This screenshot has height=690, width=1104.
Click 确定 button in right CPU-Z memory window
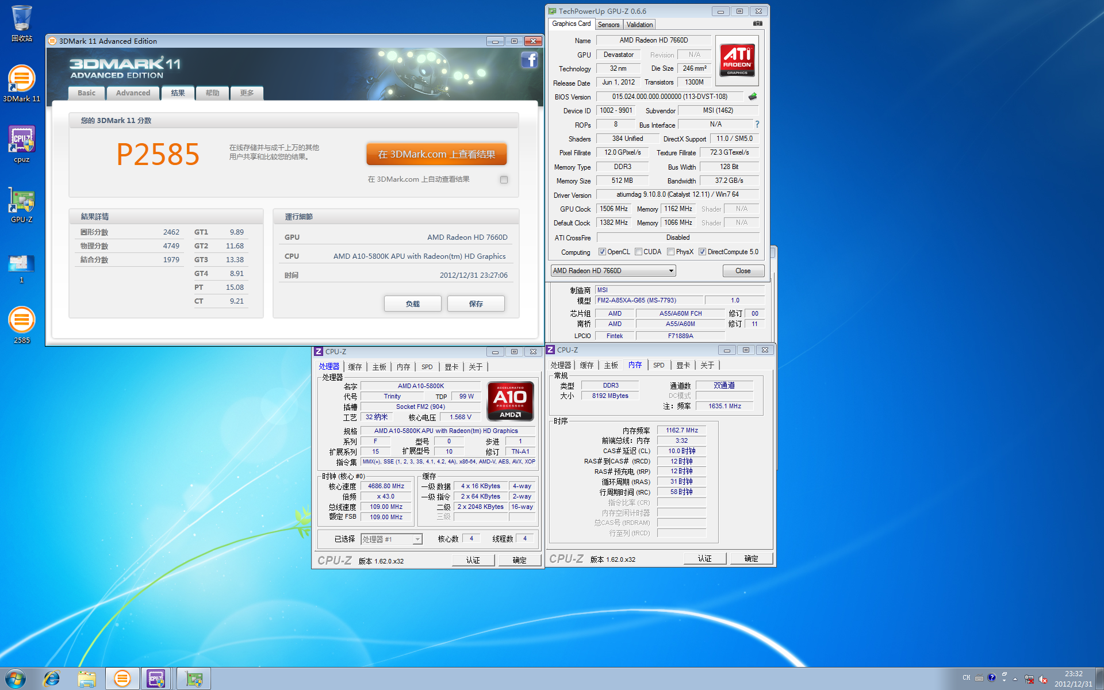[x=751, y=558]
